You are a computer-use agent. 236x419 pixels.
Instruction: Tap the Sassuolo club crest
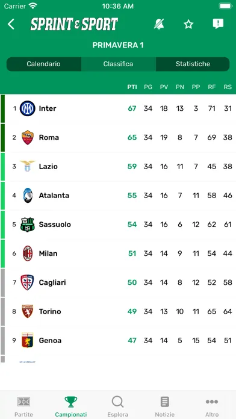[28, 225]
